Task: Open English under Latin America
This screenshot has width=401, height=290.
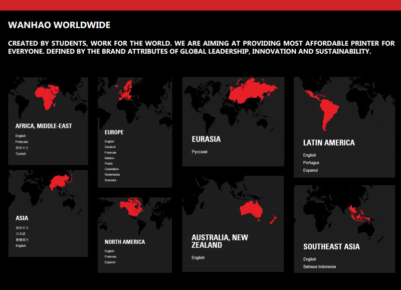Action: point(310,155)
